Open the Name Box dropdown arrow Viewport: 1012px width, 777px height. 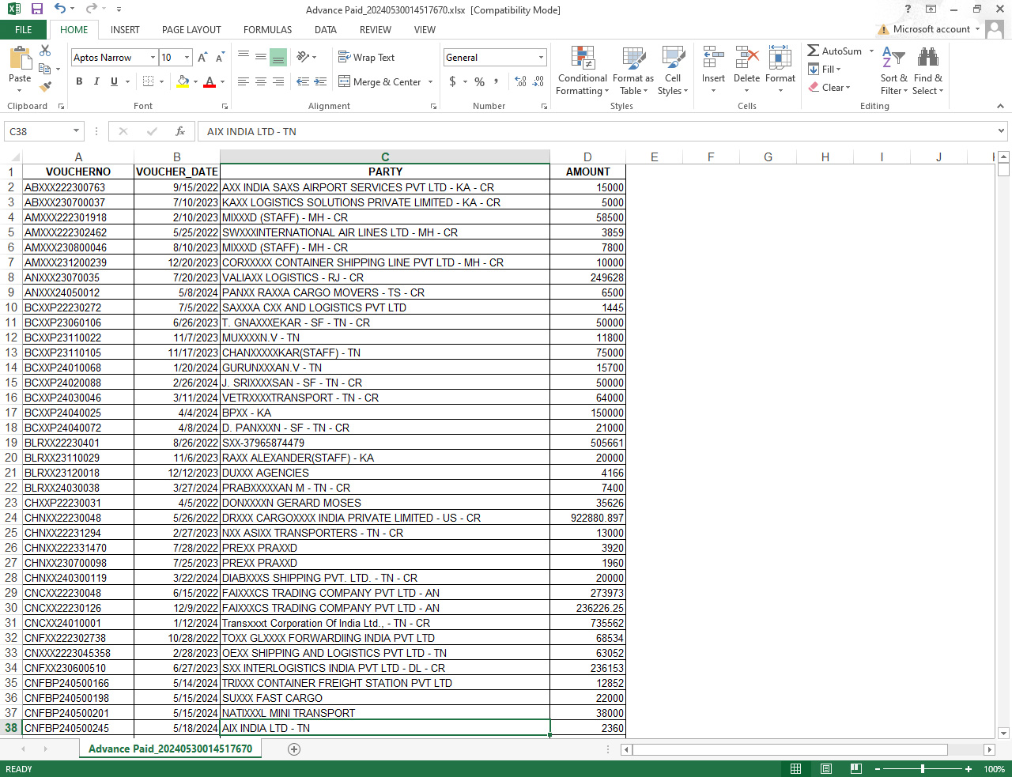tap(77, 131)
